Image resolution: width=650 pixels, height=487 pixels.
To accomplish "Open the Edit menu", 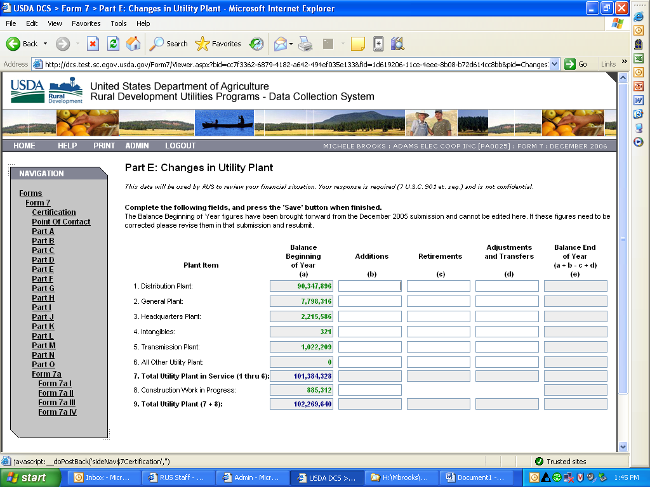I will click(32, 23).
